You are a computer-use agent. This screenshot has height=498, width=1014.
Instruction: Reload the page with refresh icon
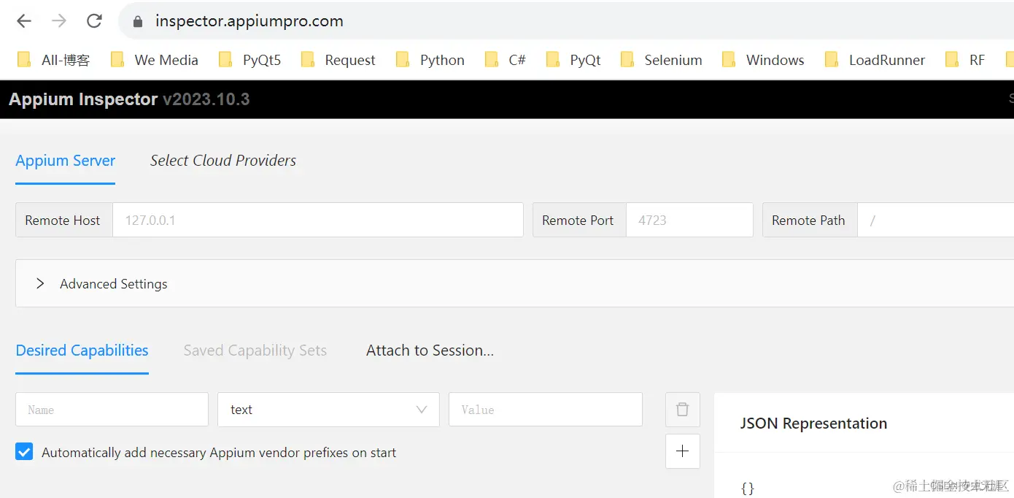pyautogui.click(x=94, y=21)
